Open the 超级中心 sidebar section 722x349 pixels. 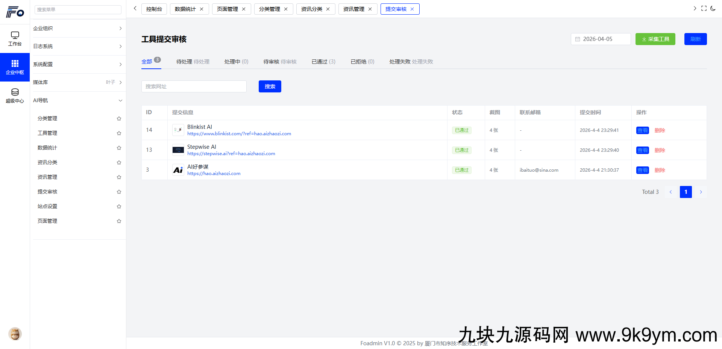[x=15, y=95]
